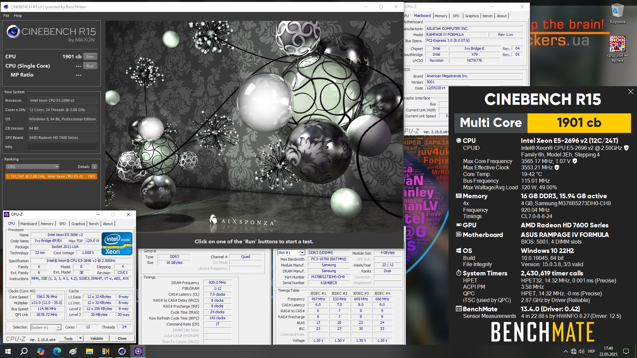The image size is (637, 358).
Task: Close the BenchMate Cinebench R15 result panel
Action: click(631, 92)
